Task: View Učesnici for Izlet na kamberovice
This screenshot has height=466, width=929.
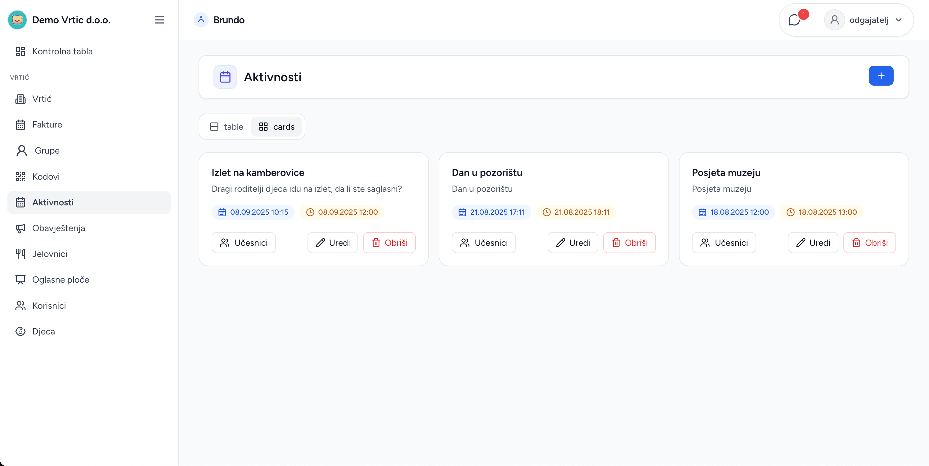Action: tap(244, 243)
